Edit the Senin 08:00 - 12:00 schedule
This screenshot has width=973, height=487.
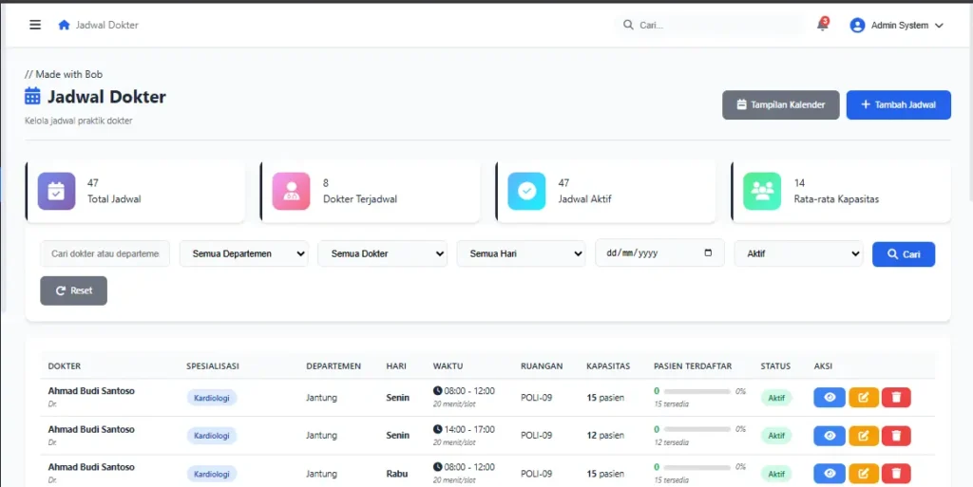(x=864, y=397)
